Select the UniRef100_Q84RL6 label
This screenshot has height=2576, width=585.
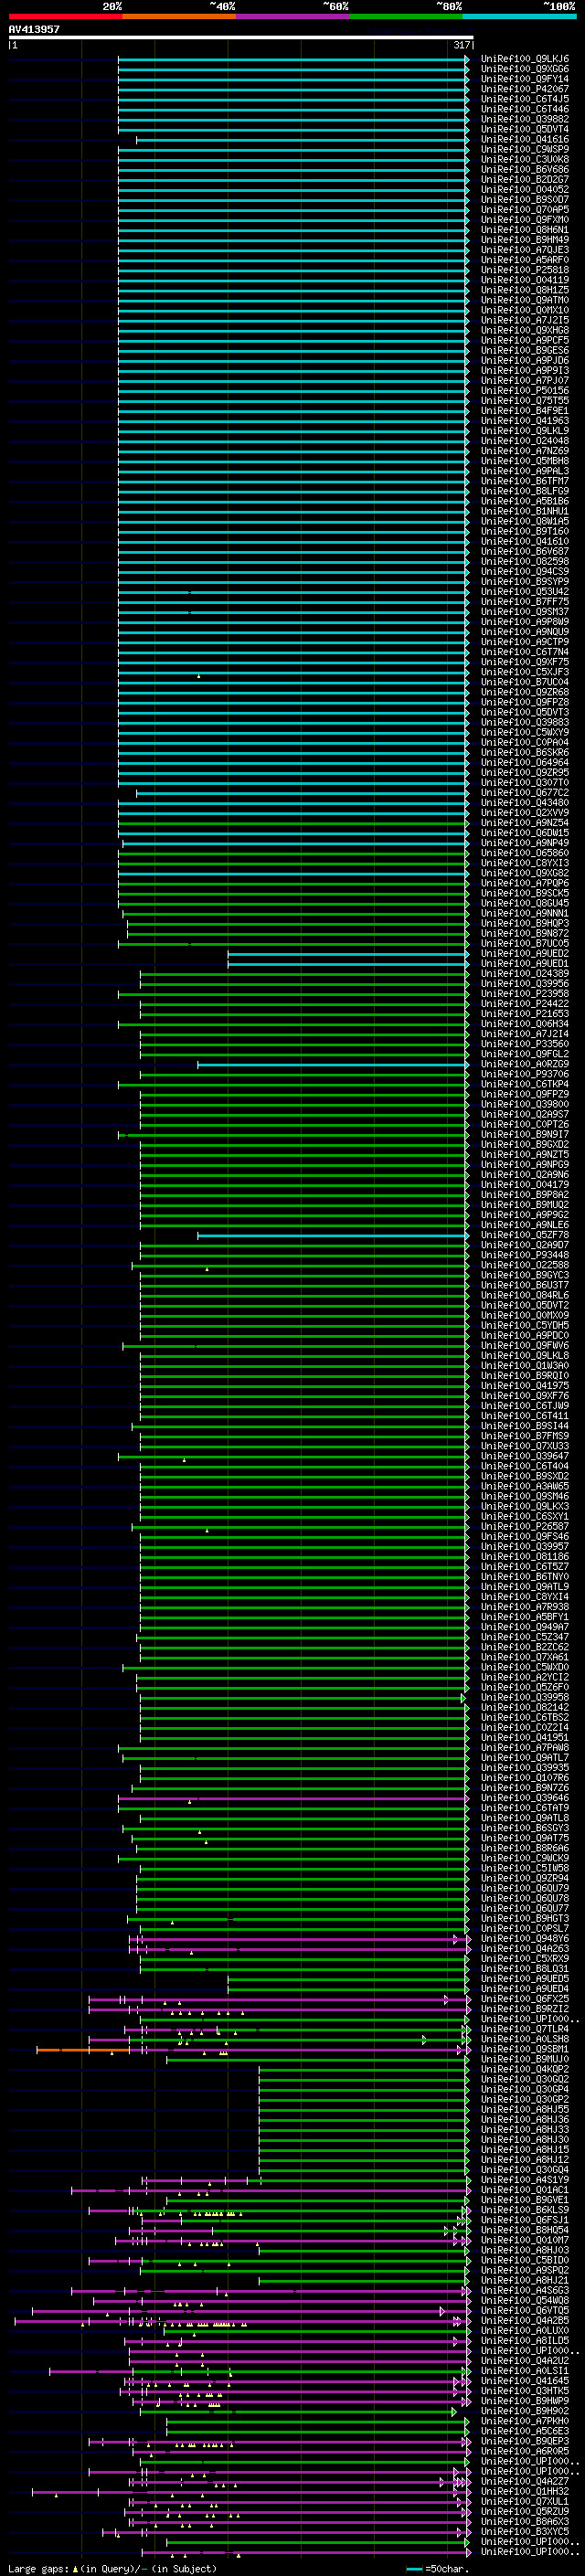pos(525,1295)
